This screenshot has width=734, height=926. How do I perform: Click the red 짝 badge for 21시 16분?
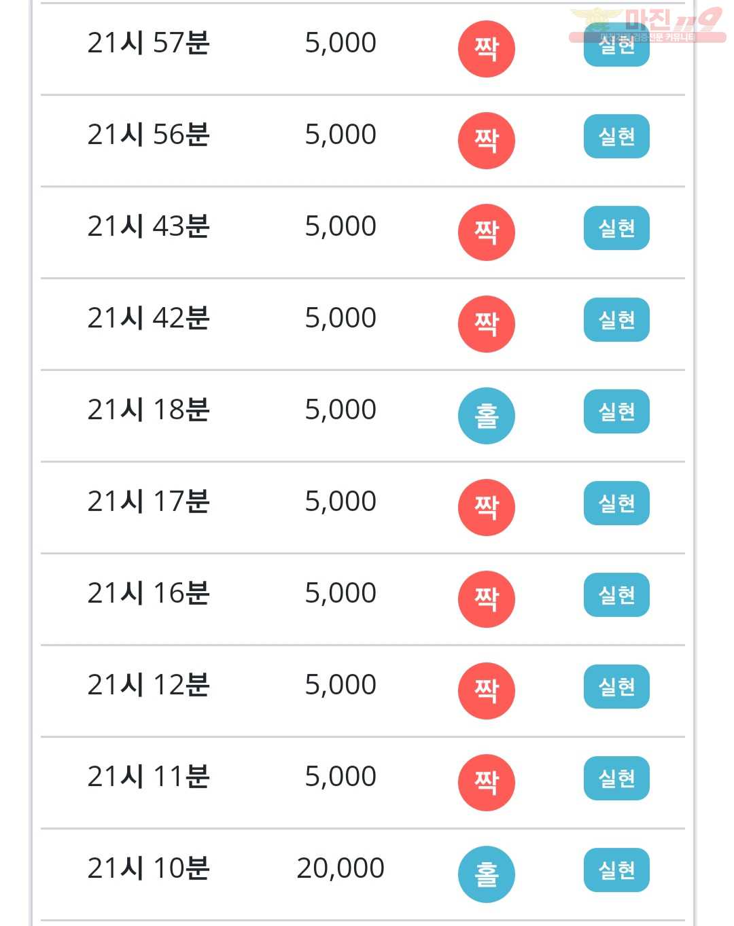tap(487, 599)
